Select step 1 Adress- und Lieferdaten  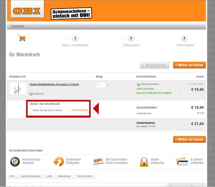click(75, 38)
